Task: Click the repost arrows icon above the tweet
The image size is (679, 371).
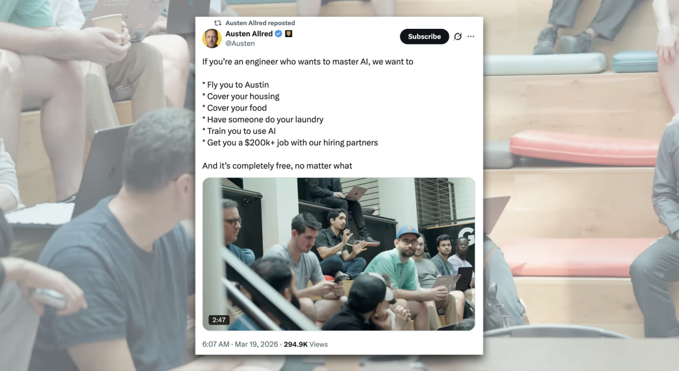Action: [x=218, y=23]
